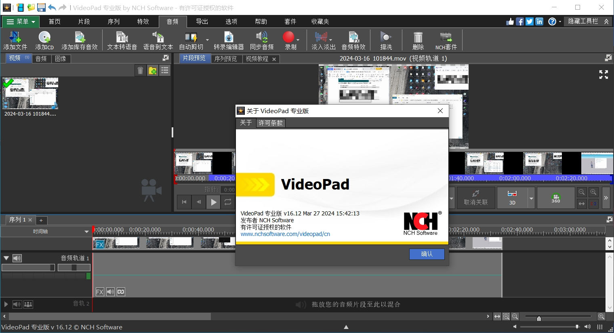Click the fullscreen preview icon
The width and height of the screenshot is (614, 333).
tap(603, 74)
